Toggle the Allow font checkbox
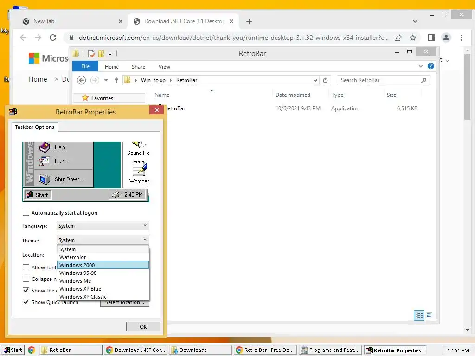This screenshot has width=475, height=356. (x=26, y=267)
